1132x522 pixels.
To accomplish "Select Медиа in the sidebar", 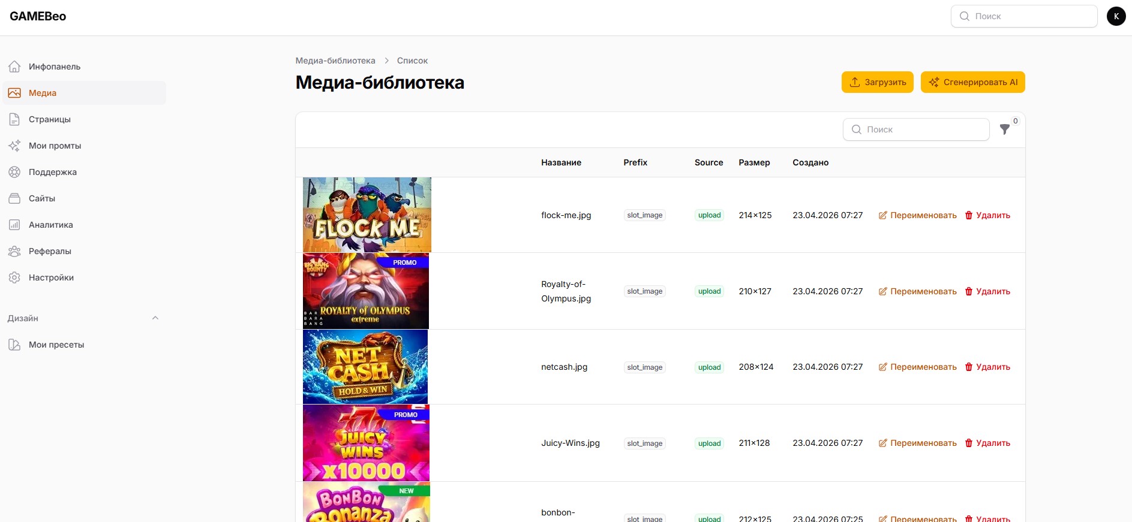I will pyautogui.click(x=85, y=93).
